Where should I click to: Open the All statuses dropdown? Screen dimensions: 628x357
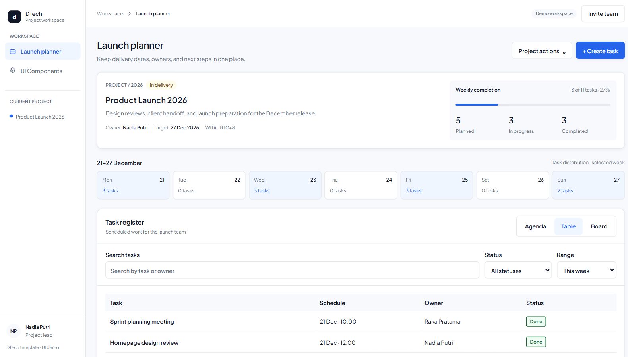(x=518, y=270)
